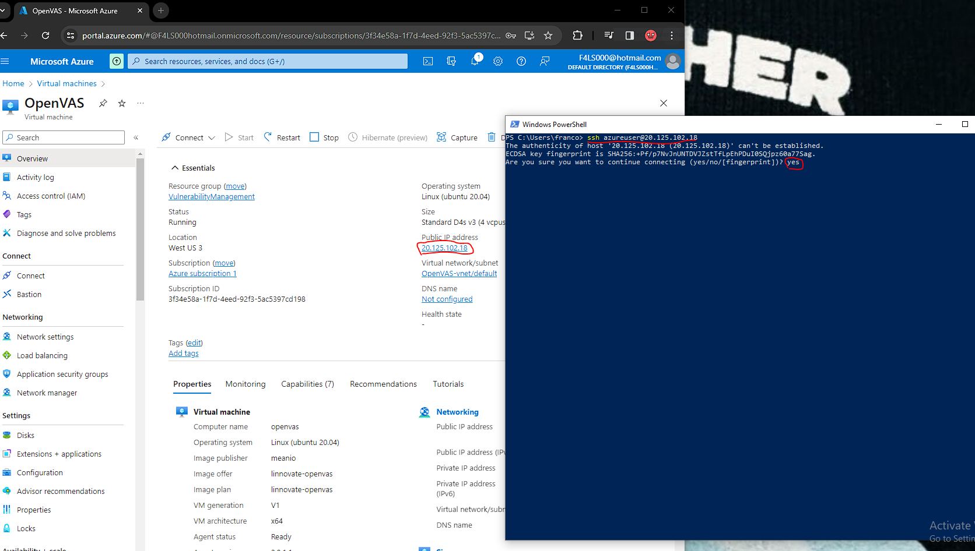The height and width of the screenshot is (551, 975).
Task: Click the Start VM button
Action: pos(239,137)
